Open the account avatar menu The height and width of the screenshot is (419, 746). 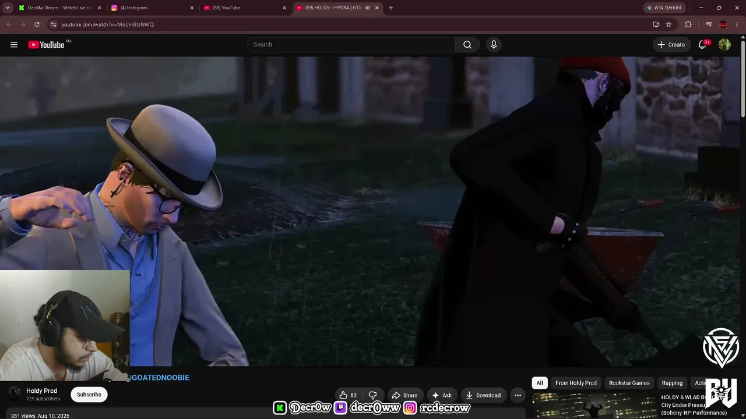tap(724, 45)
